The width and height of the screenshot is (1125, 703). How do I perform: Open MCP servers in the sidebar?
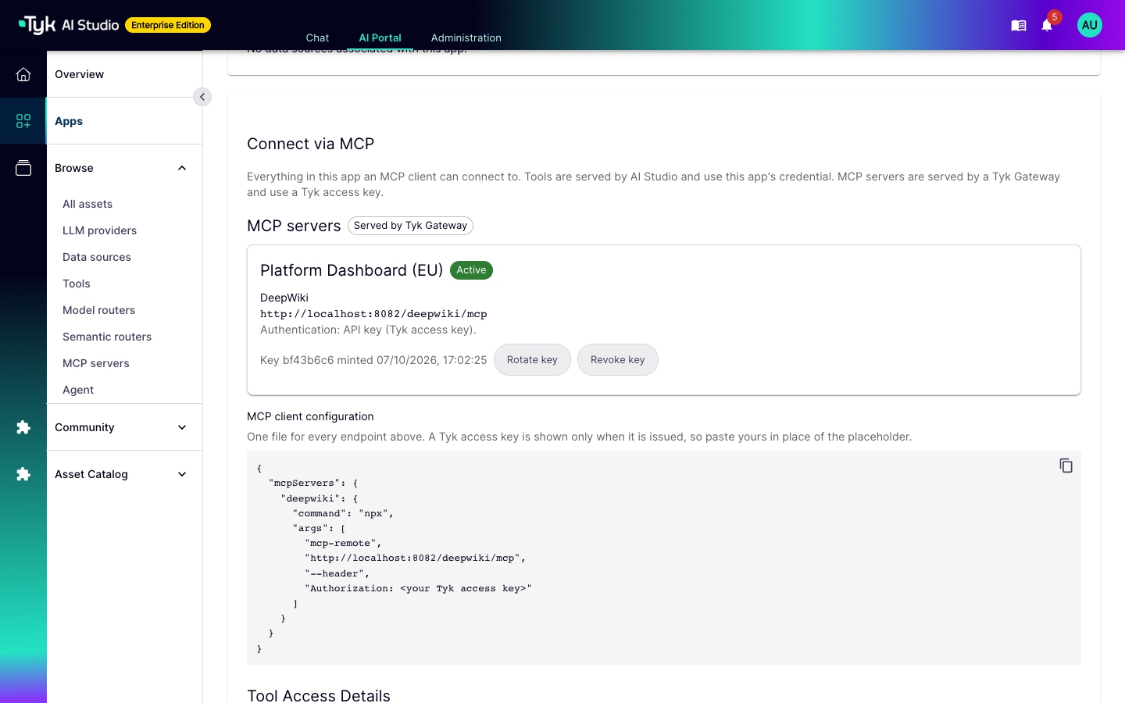tap(96, 363)
